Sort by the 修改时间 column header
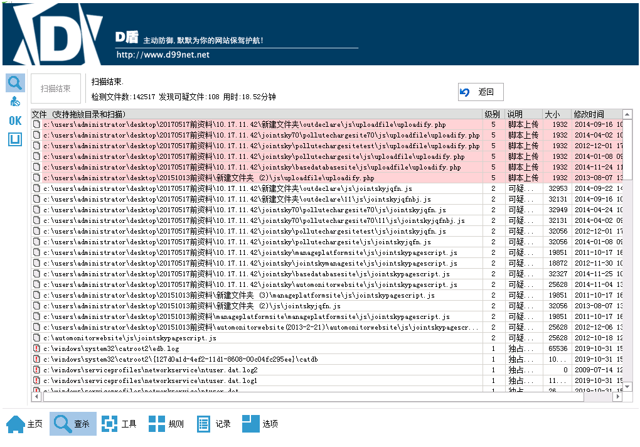 pyautogui.click(x=597, y=114)
